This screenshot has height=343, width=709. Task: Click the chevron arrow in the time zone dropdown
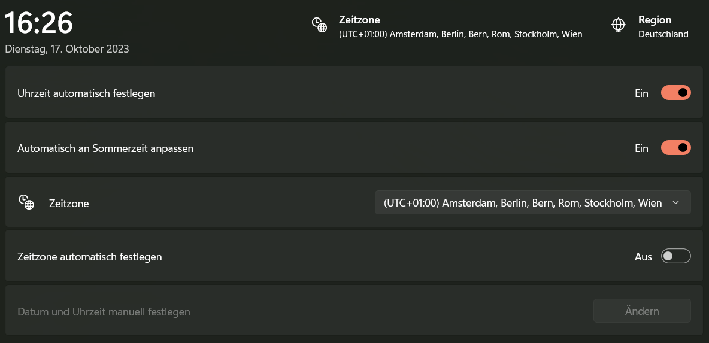tap(675, 202)
